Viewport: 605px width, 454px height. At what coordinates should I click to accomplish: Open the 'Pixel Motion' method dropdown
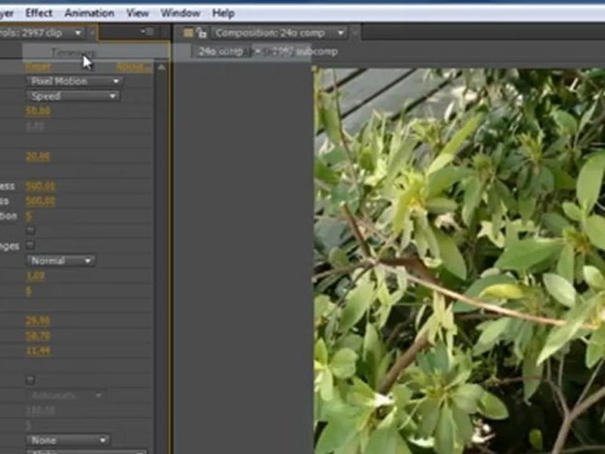tap(74, 81)
